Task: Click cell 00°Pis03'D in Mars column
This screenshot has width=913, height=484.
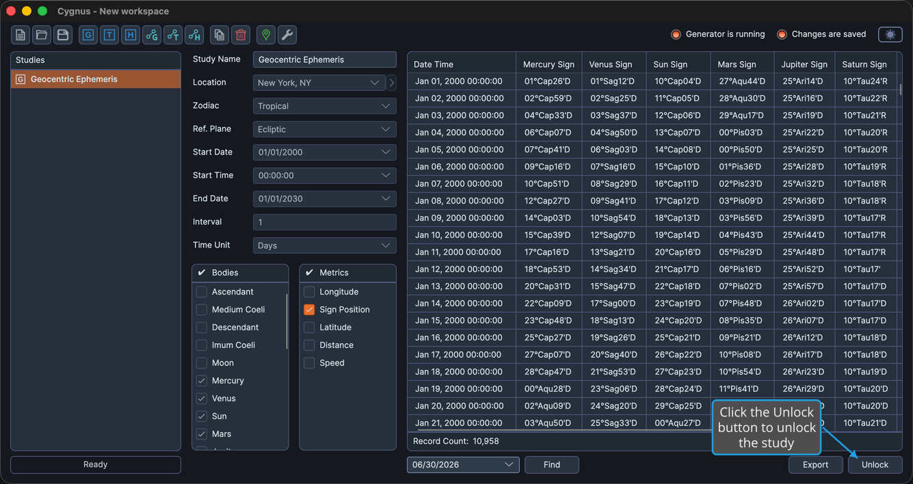Action: tap(742, 133)
